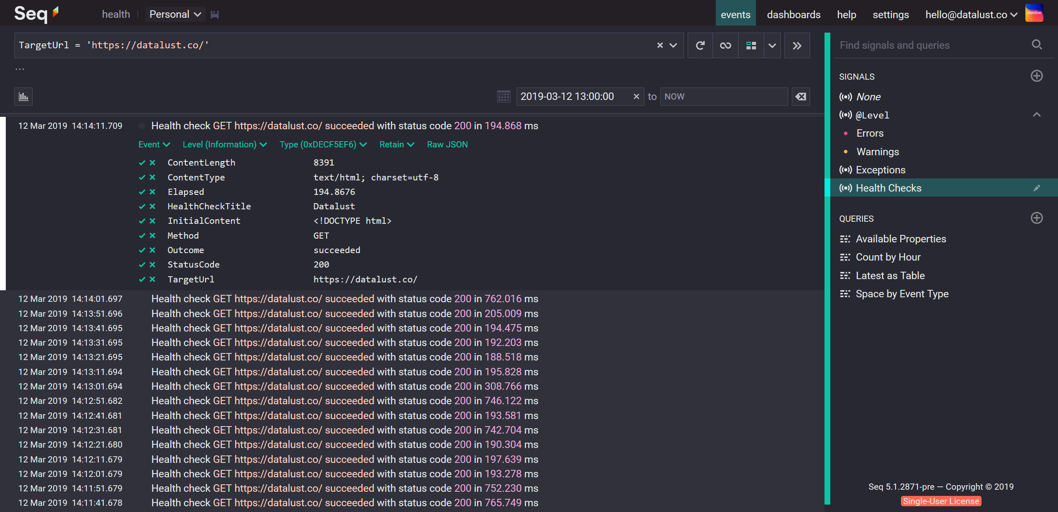Run the Latest as Table query

coord(882,276)
